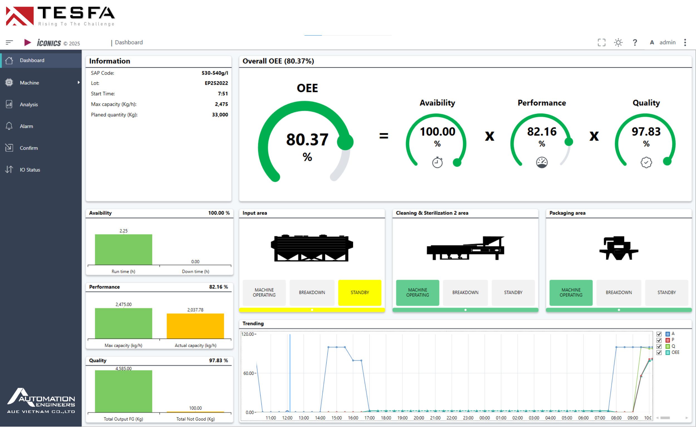Click the Trending chart horizontal scrollbar thumb
The width and height of the screenshot is (696, 435).
(x=665, y=418)
